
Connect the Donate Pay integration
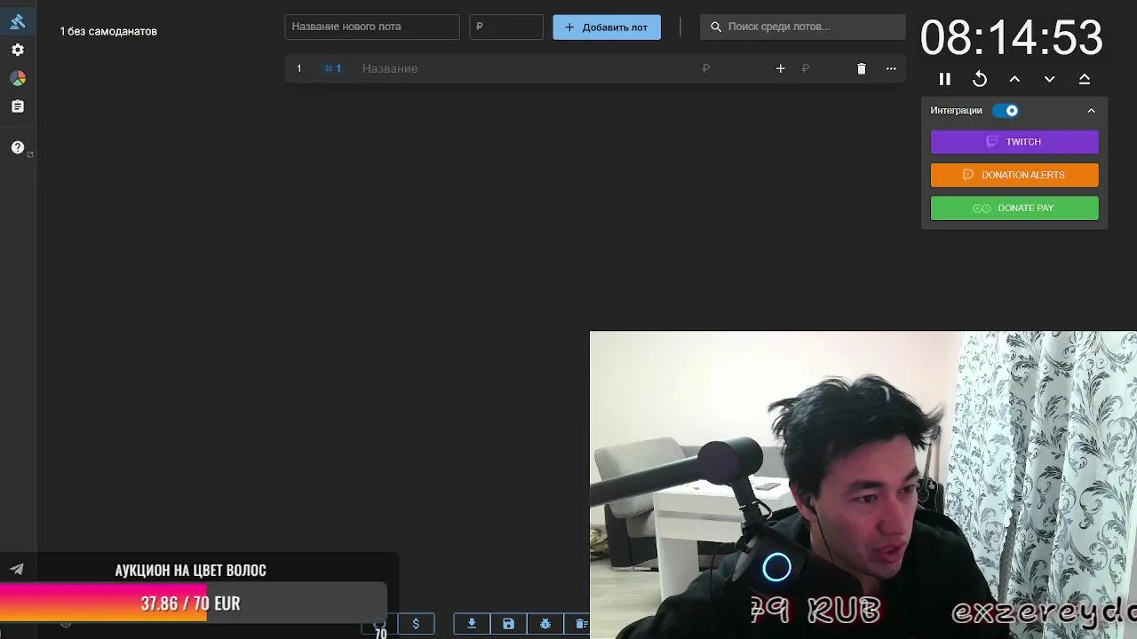1014,208
